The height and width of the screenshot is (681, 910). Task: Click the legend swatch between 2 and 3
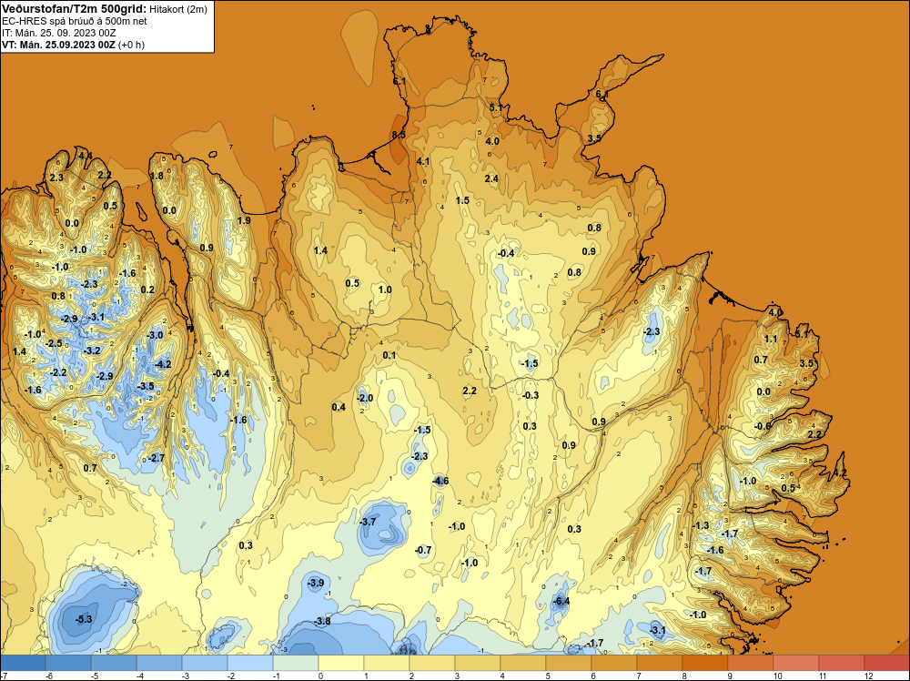point(432,663)
